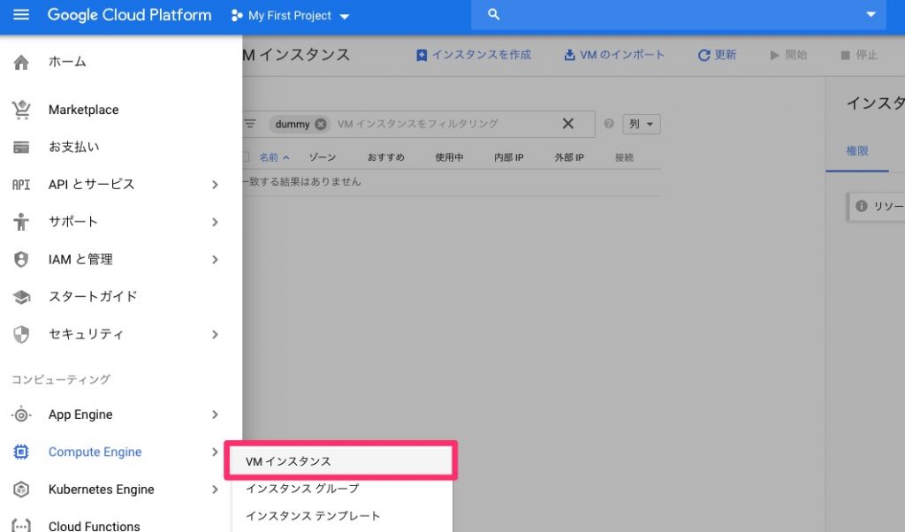Click the hamburger navigation menu icon

click(21, 15)
